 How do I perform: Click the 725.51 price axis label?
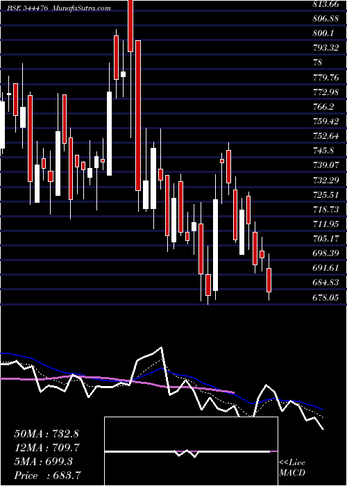click(325, 194)
